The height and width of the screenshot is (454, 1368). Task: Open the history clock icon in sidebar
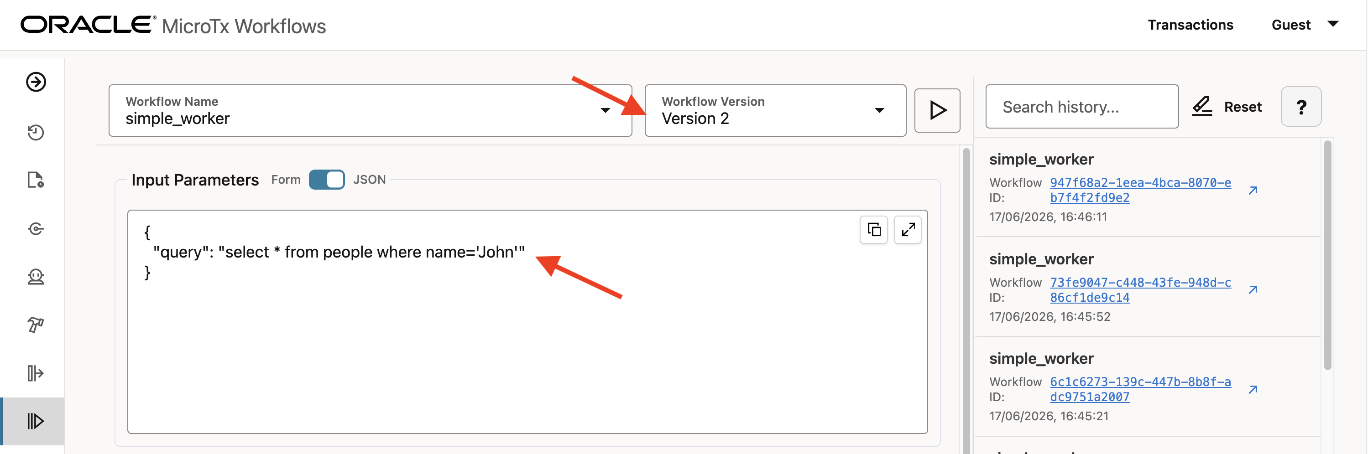[x=36, y=132]
